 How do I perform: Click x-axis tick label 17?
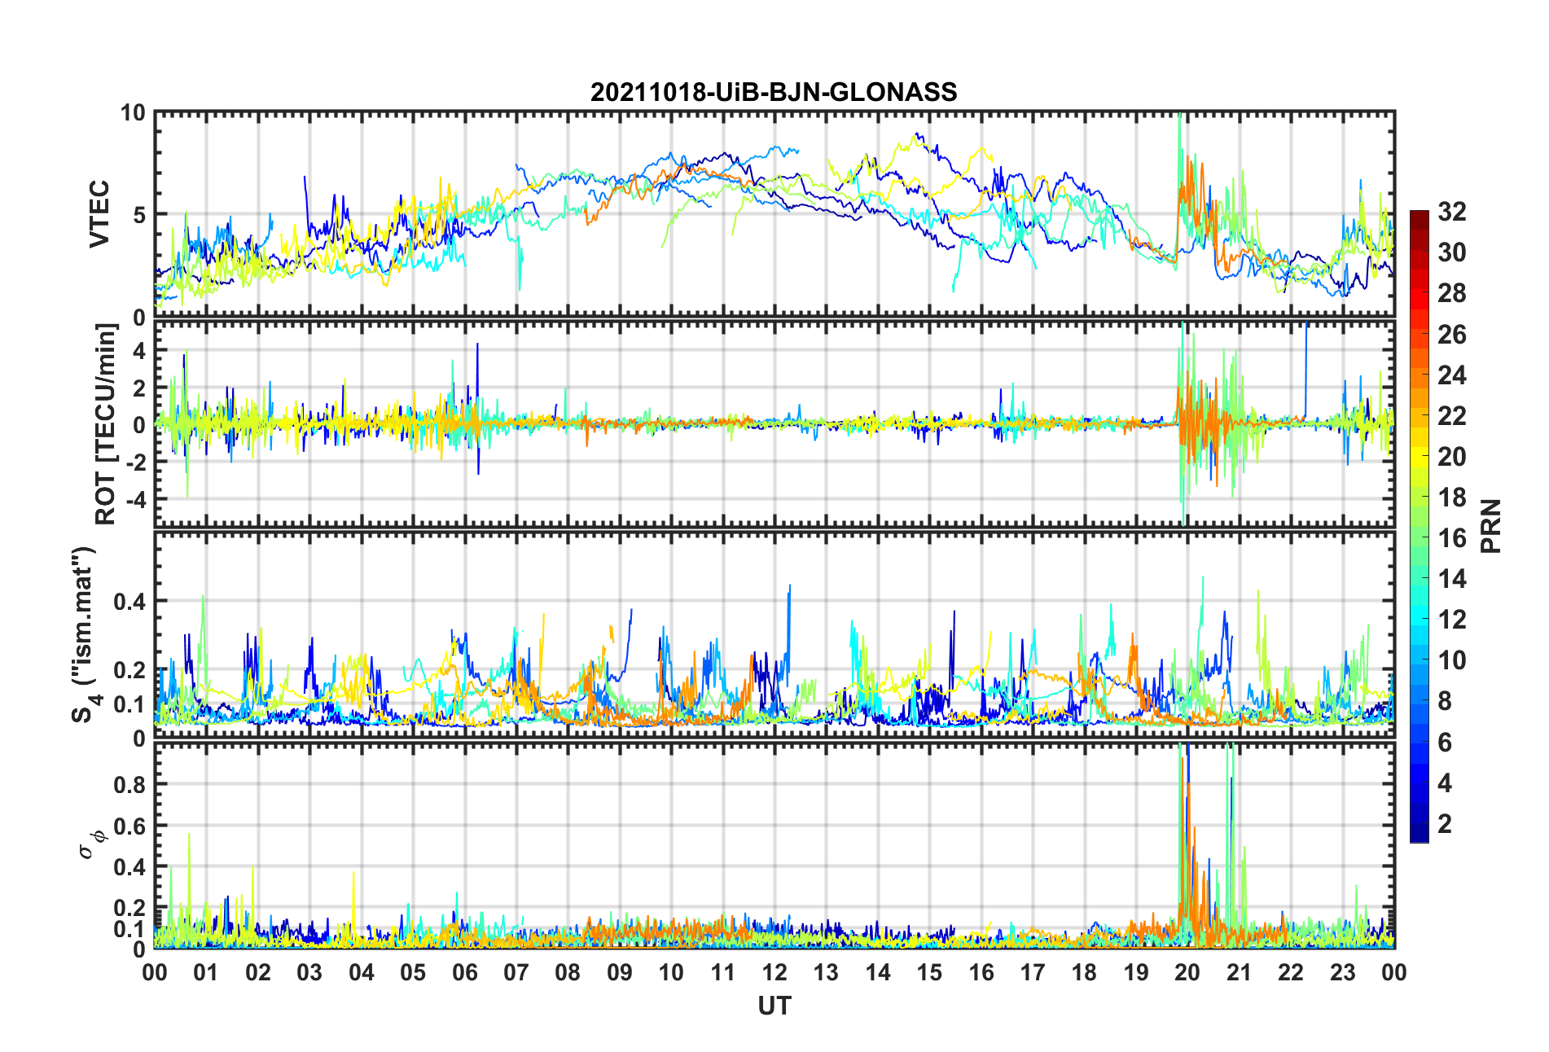(1033, 972)
